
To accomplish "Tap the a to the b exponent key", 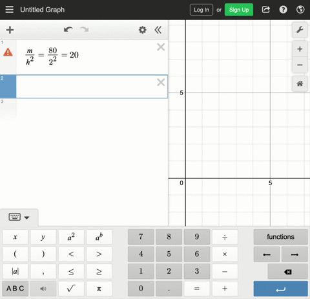I will pos(99,237).
